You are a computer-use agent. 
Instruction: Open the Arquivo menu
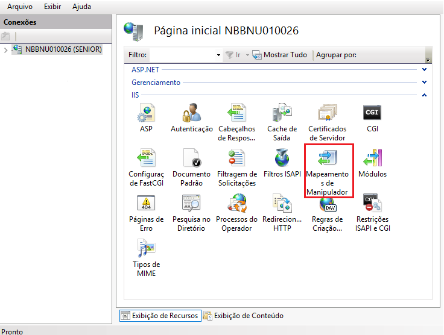point(20,7)
